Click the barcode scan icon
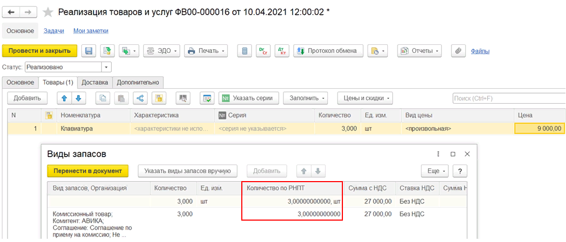The width and height of the screenshot is (566, 242). tap(183, 98)
